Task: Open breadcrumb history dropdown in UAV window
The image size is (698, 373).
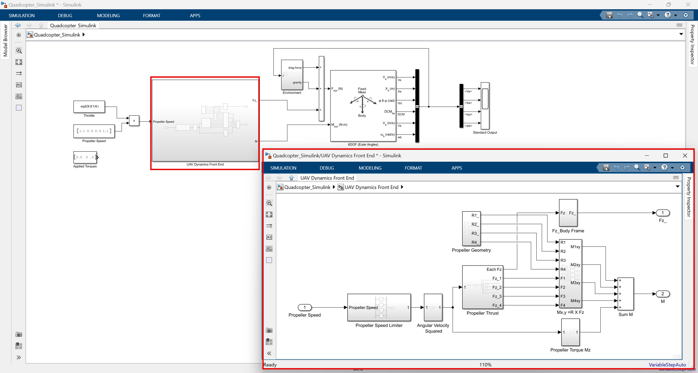Action: point(678,187)
